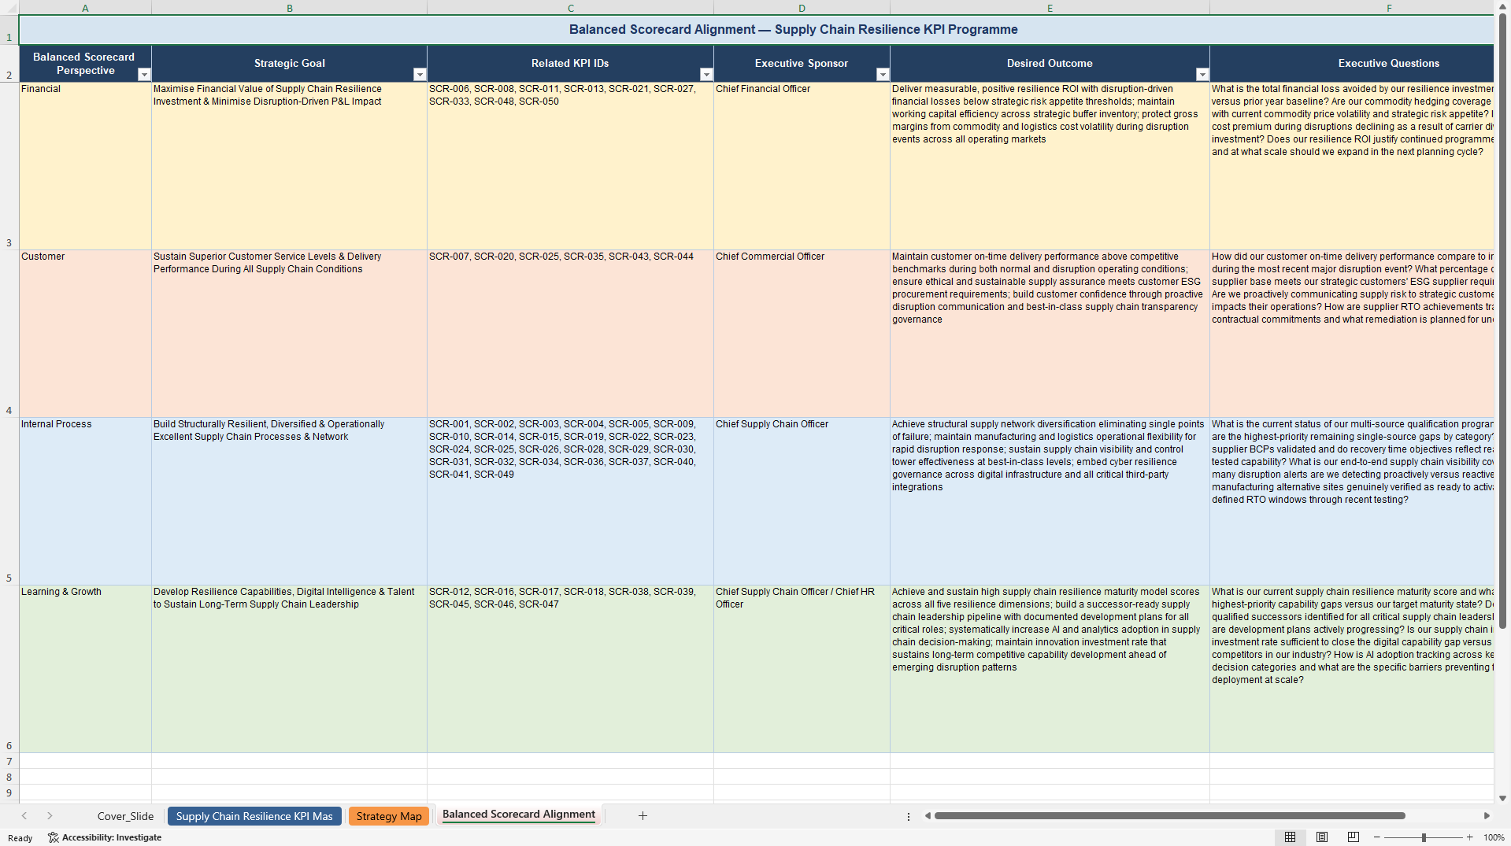Select KPI IDs cell starting SCR-001
This screenshot has height=846, width=1511.
[x=571, y=501]
